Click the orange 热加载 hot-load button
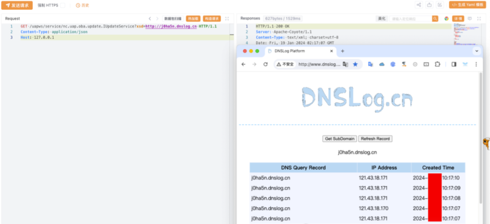The width and height of the screenshot is (490, 224). coord(193,19)
